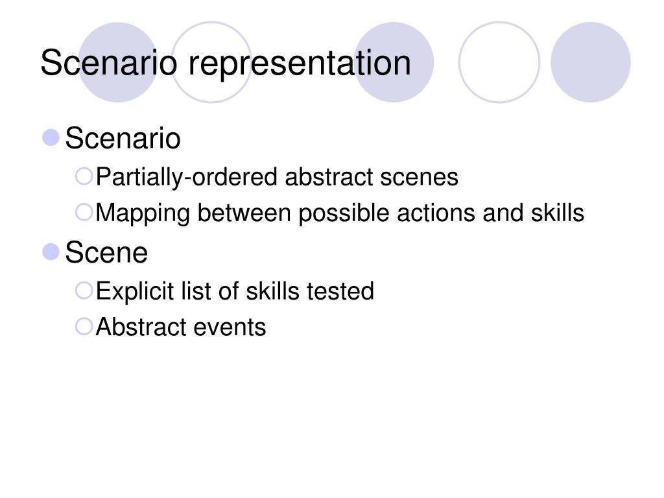
Task: Click the 'Scenario' top-level bullet text
Action: 123,138
